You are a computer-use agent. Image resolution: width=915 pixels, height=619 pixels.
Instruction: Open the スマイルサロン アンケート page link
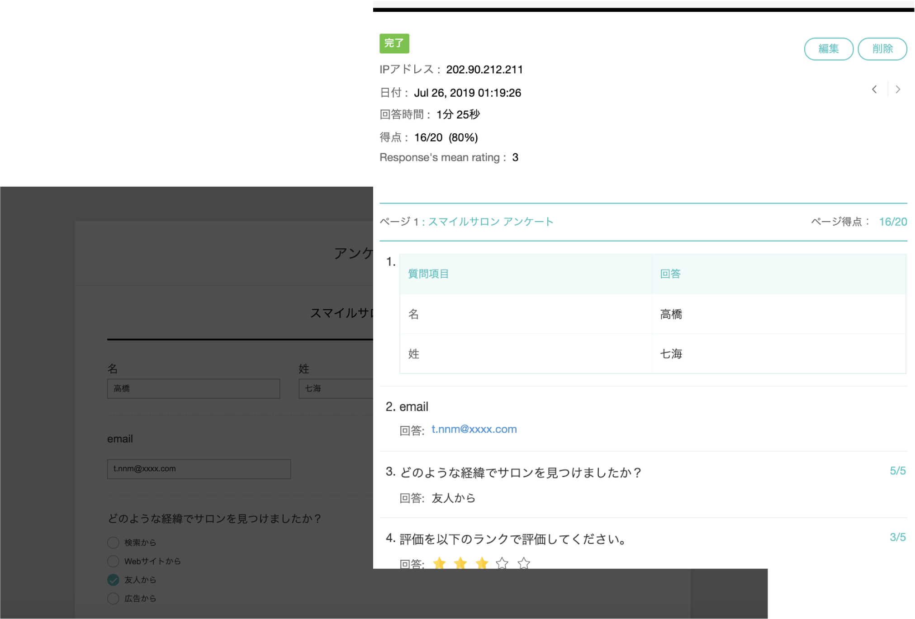(x=490, y=222)
